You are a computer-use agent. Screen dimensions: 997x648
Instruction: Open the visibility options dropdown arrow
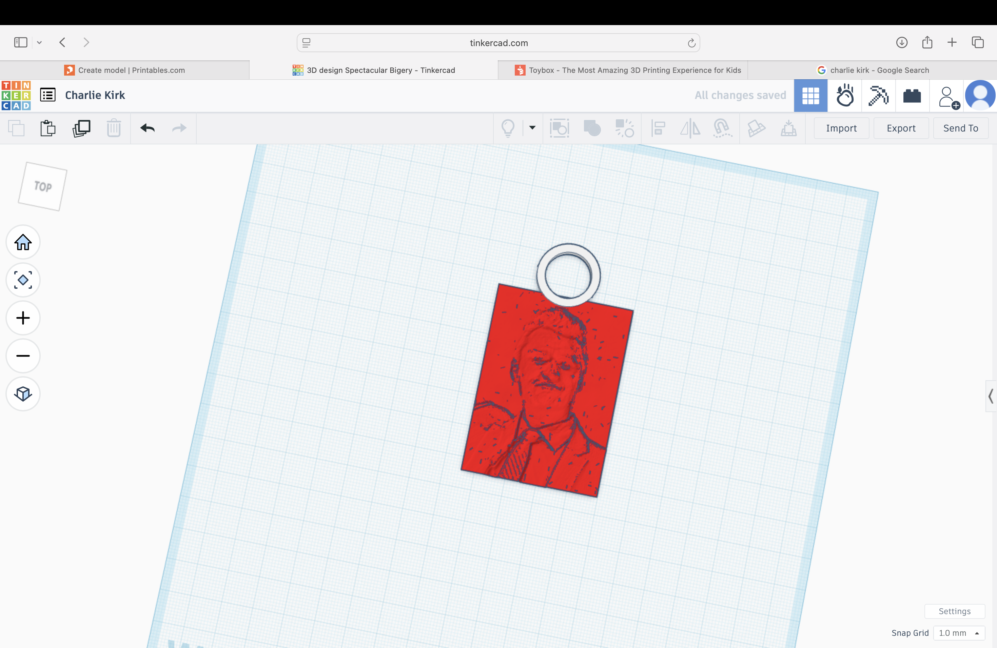(x=532, y=128)
